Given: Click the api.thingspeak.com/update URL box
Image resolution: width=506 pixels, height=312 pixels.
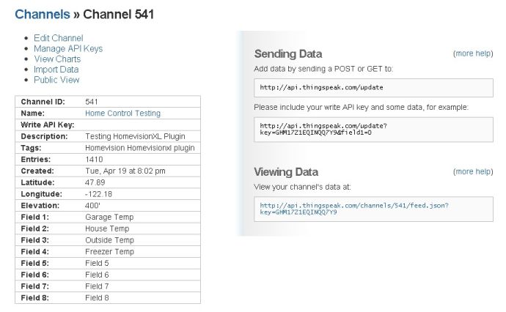Looking at the screenshot, I should click(x=373, y=88).
